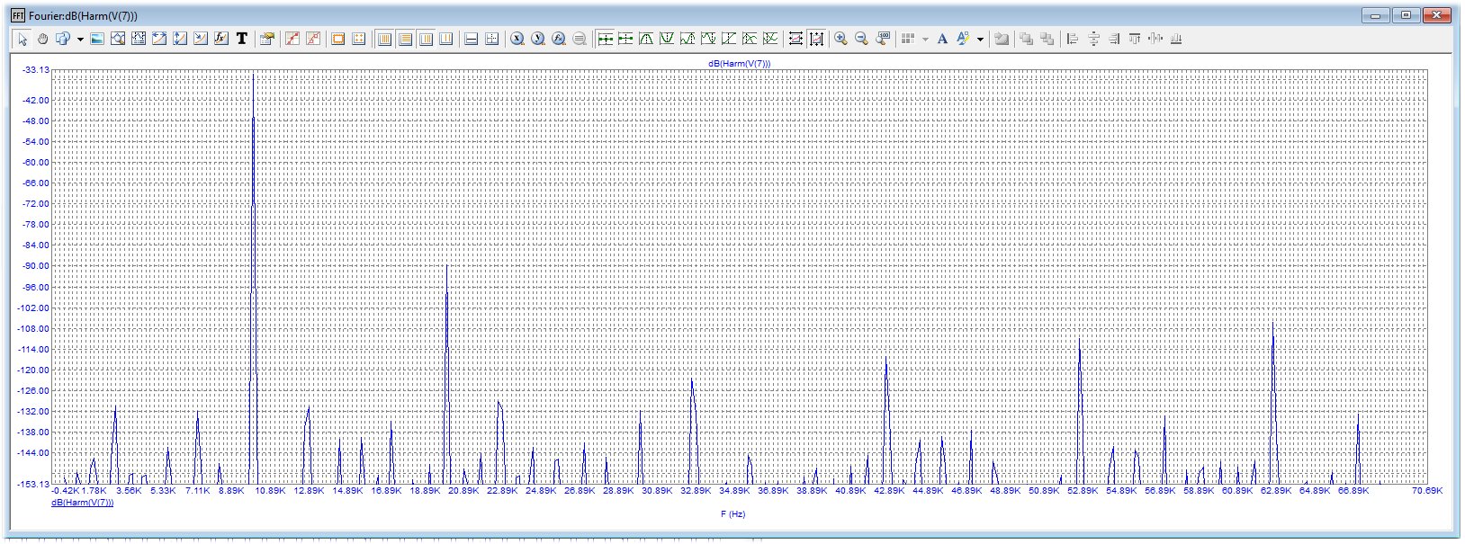The image size is (1465, 544).
Task: Click the Inflection cursor function icon
Action: (729, 39)
